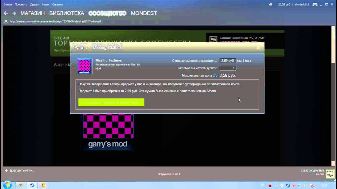Open the Windows Start button
The height and width of the screenshot is (189, 337).
point(7,185)
